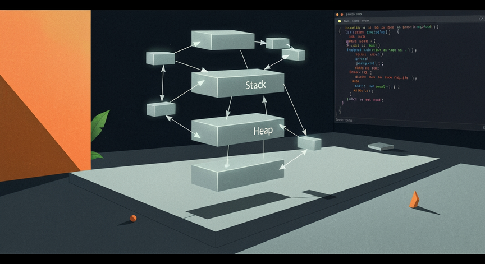Select the block labeled Heap

[x=237, y=129]
